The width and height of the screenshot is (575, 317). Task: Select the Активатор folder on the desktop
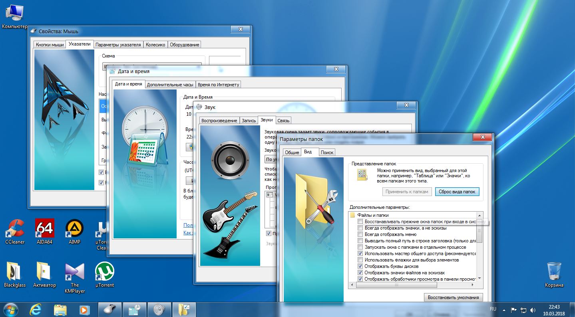point(44,272)
